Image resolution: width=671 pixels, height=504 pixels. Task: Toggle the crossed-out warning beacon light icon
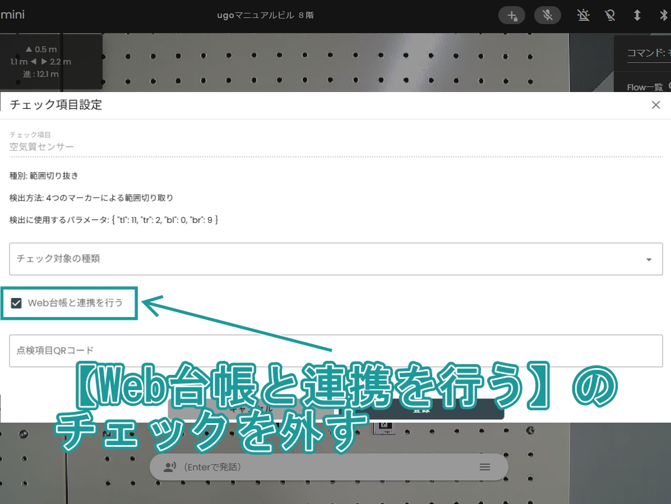click(x=583, y=16)
